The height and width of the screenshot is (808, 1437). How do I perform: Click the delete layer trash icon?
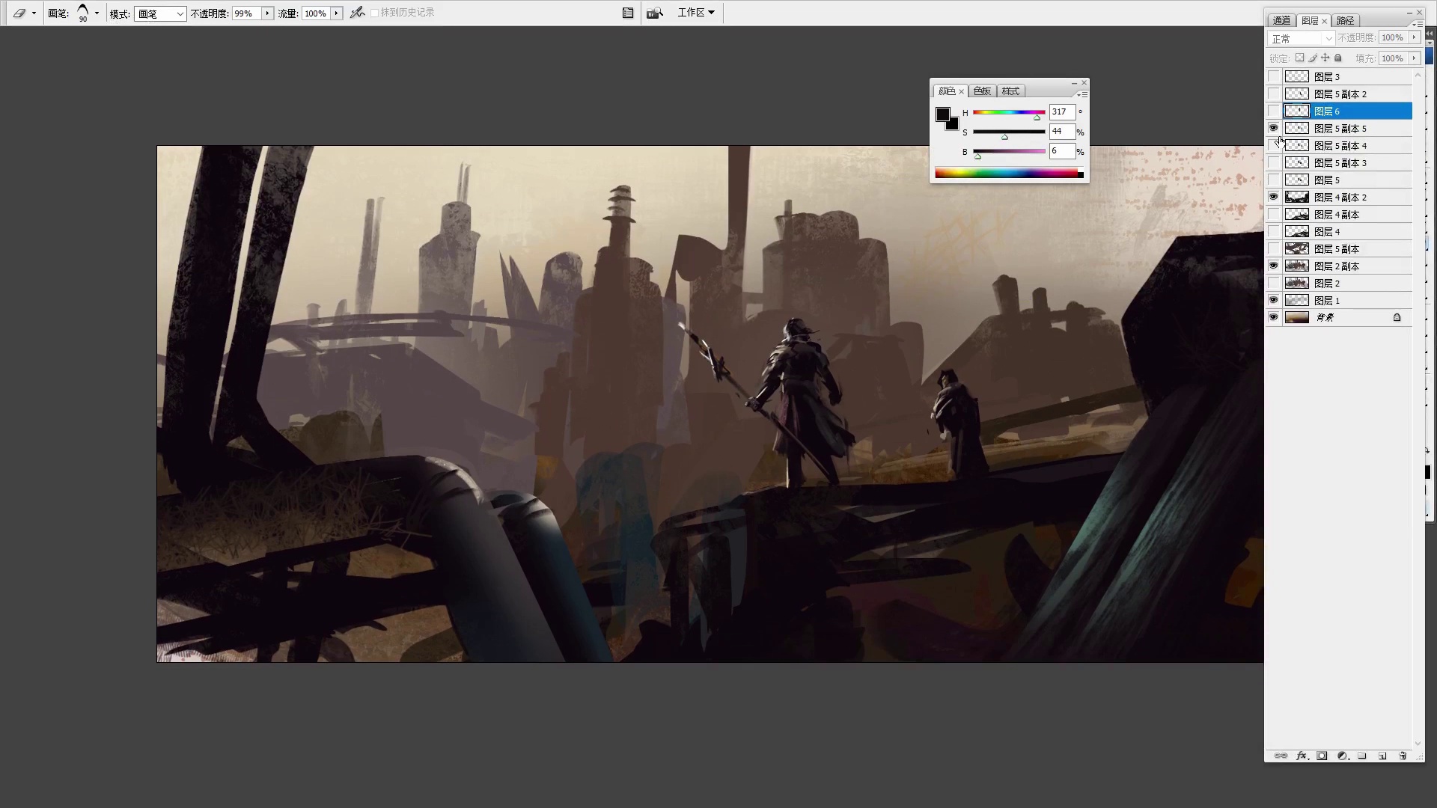tap(1403, 756)
